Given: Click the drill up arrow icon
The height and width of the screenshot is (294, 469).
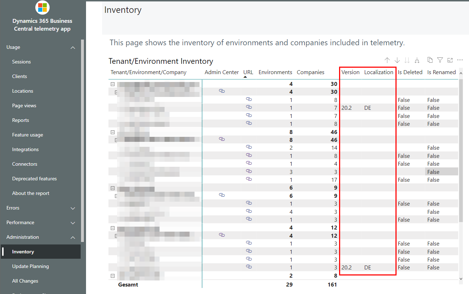Looking at the screenshot, I should (387, 60).
